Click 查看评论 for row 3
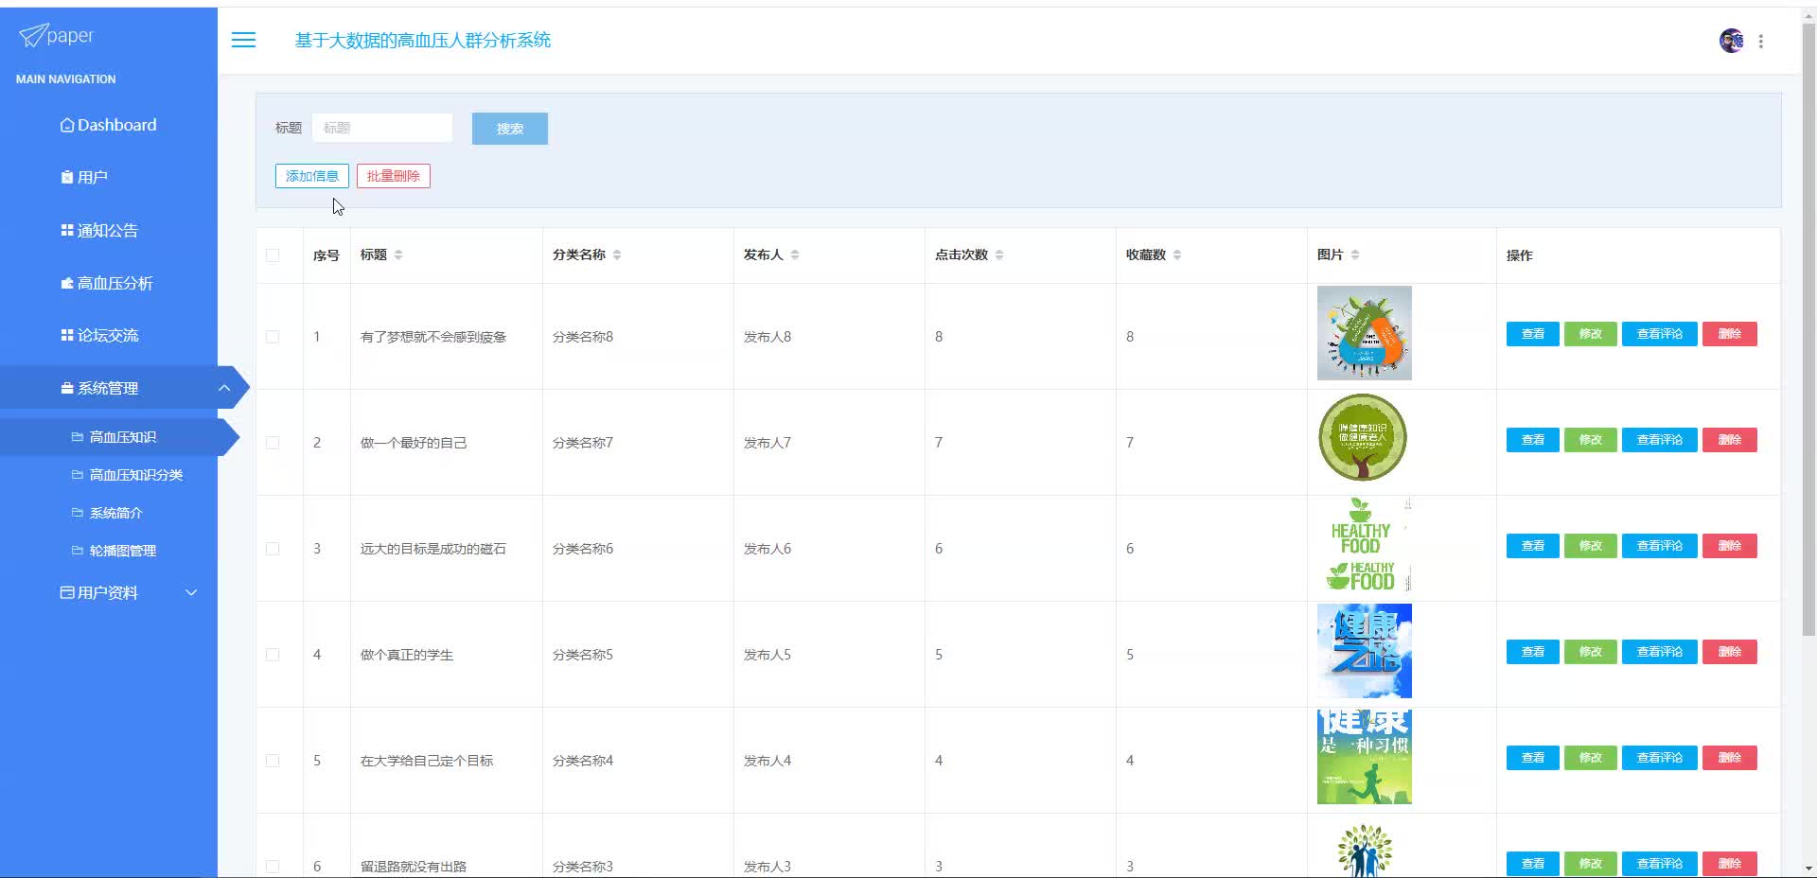 click(1660, 546)
